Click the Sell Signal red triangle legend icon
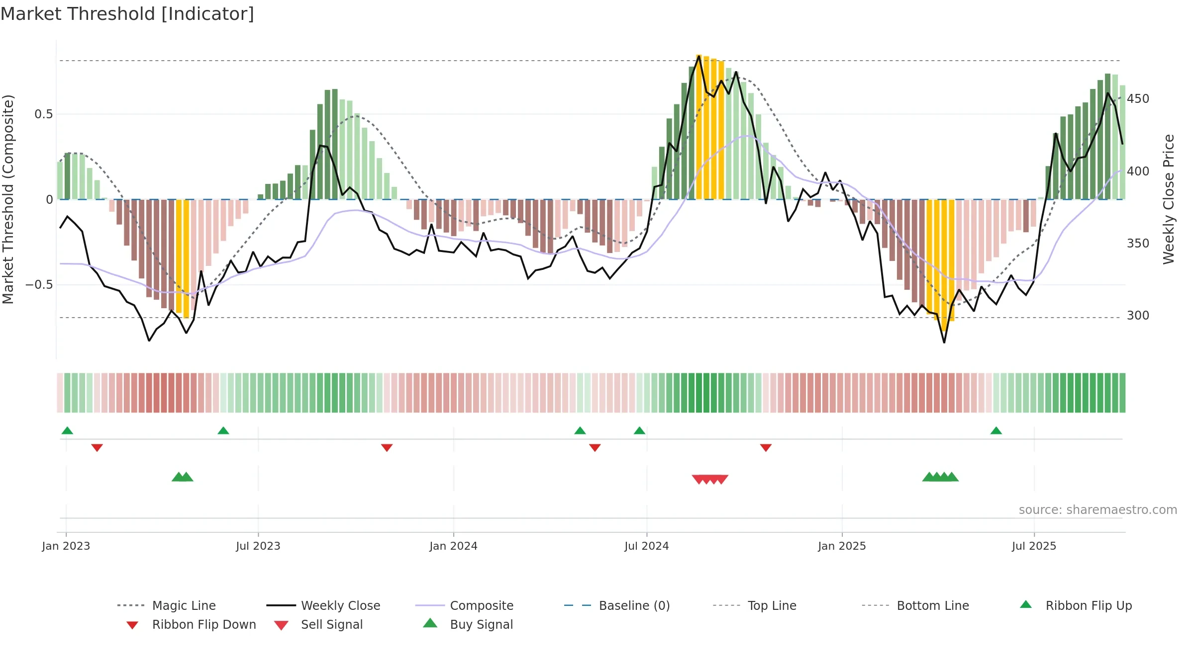The width and height of the screenshot is (1194, 671). pyautogui.click(x=281, y=625)
